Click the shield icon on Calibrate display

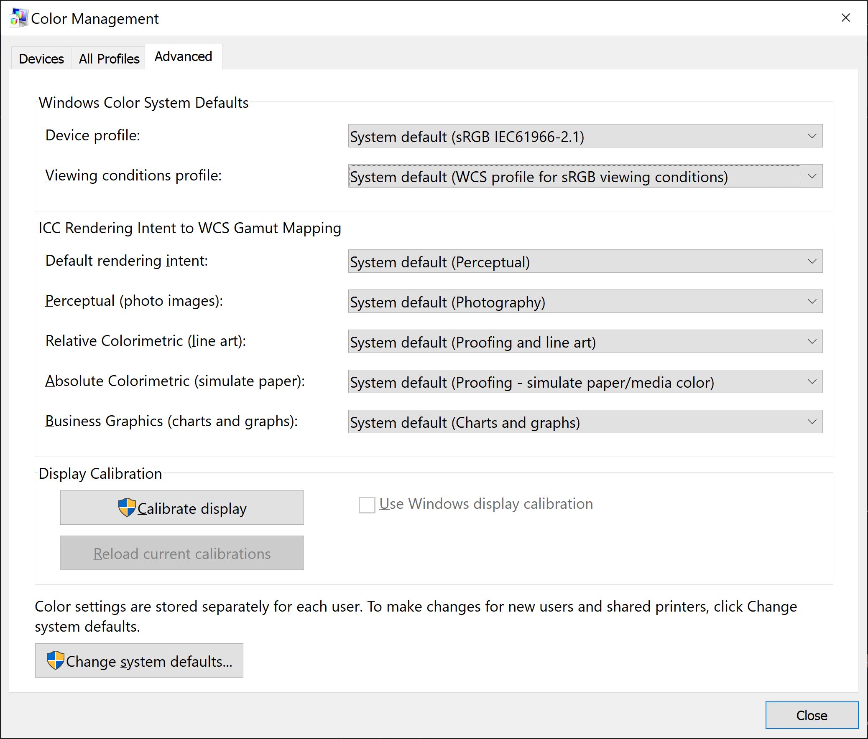[x=127, y=508]
